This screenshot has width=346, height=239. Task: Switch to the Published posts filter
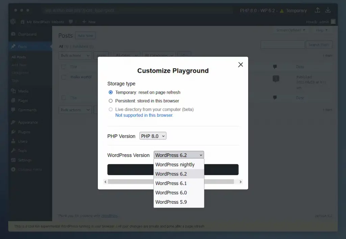tap(81, 46)
